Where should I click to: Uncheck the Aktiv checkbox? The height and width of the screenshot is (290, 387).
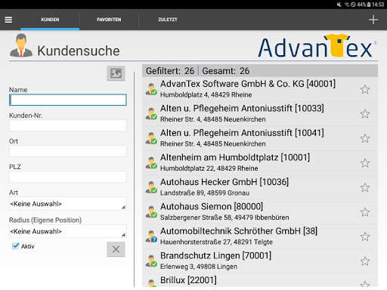(x=16, y=246)
